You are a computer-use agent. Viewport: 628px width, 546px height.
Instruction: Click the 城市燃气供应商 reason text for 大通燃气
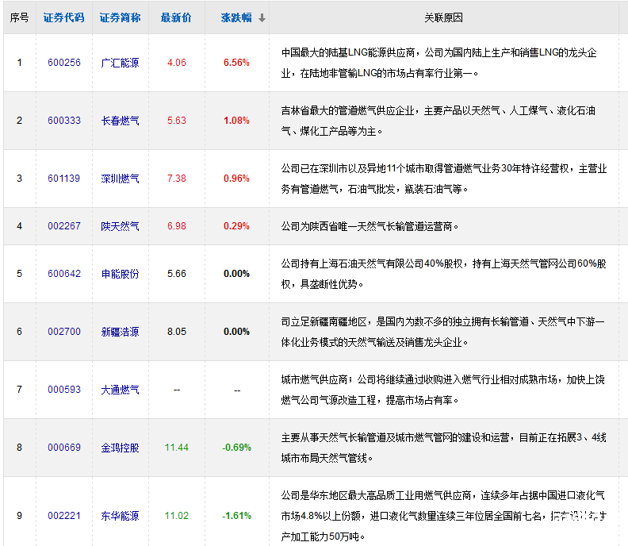tap(443, 390)
